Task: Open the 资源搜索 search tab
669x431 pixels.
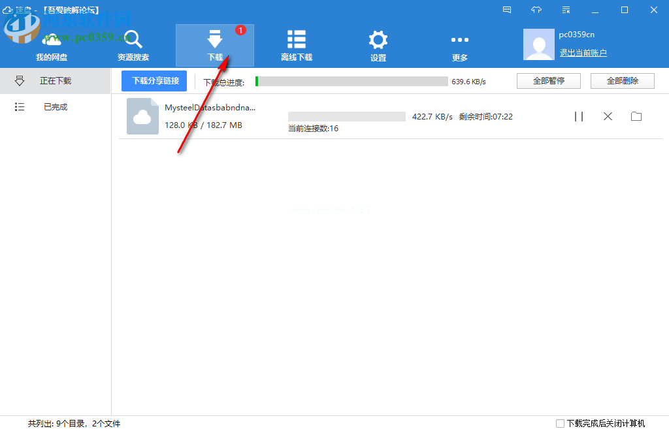Action: pos(133,45)
